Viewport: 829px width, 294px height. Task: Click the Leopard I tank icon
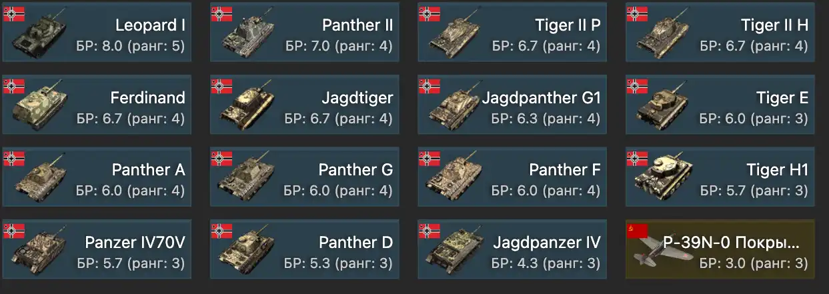(39, 35)
